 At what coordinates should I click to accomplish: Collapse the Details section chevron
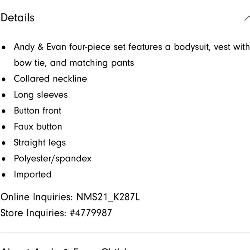(247, 18)
